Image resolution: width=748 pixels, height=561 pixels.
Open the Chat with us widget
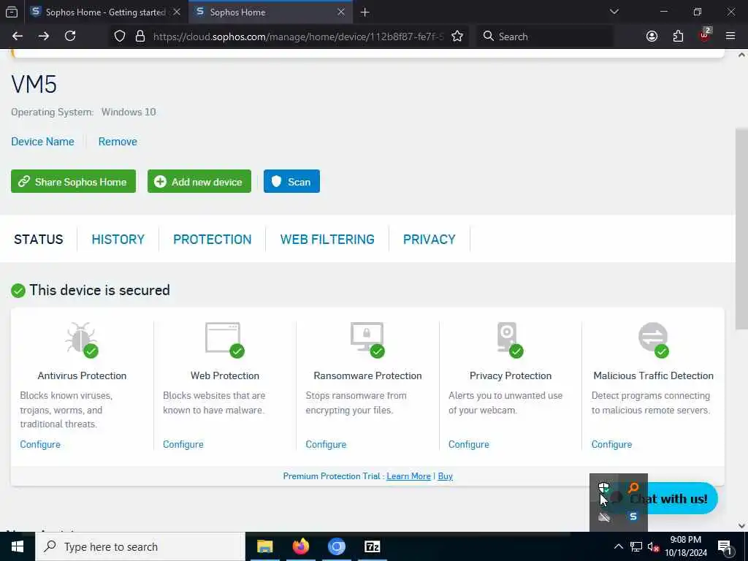coord(682,498)
